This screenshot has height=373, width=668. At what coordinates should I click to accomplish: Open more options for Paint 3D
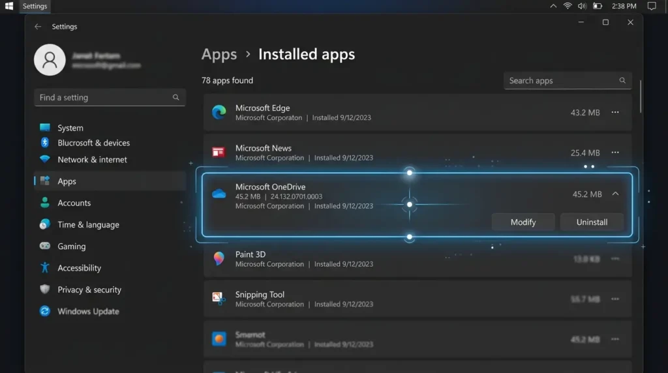[615, 259]
